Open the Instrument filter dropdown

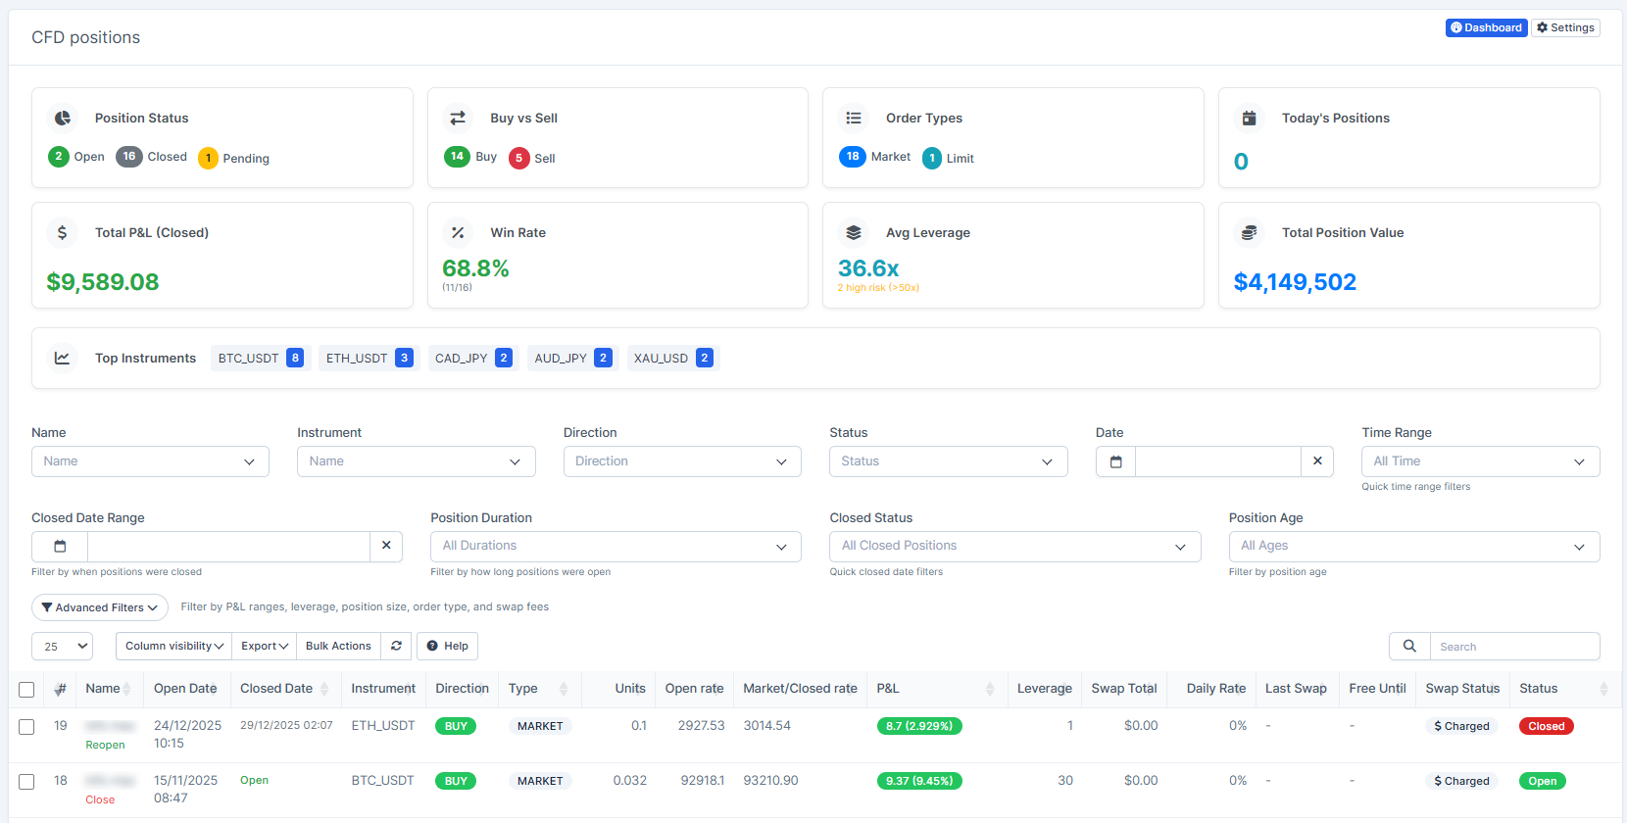coord(416,461)
